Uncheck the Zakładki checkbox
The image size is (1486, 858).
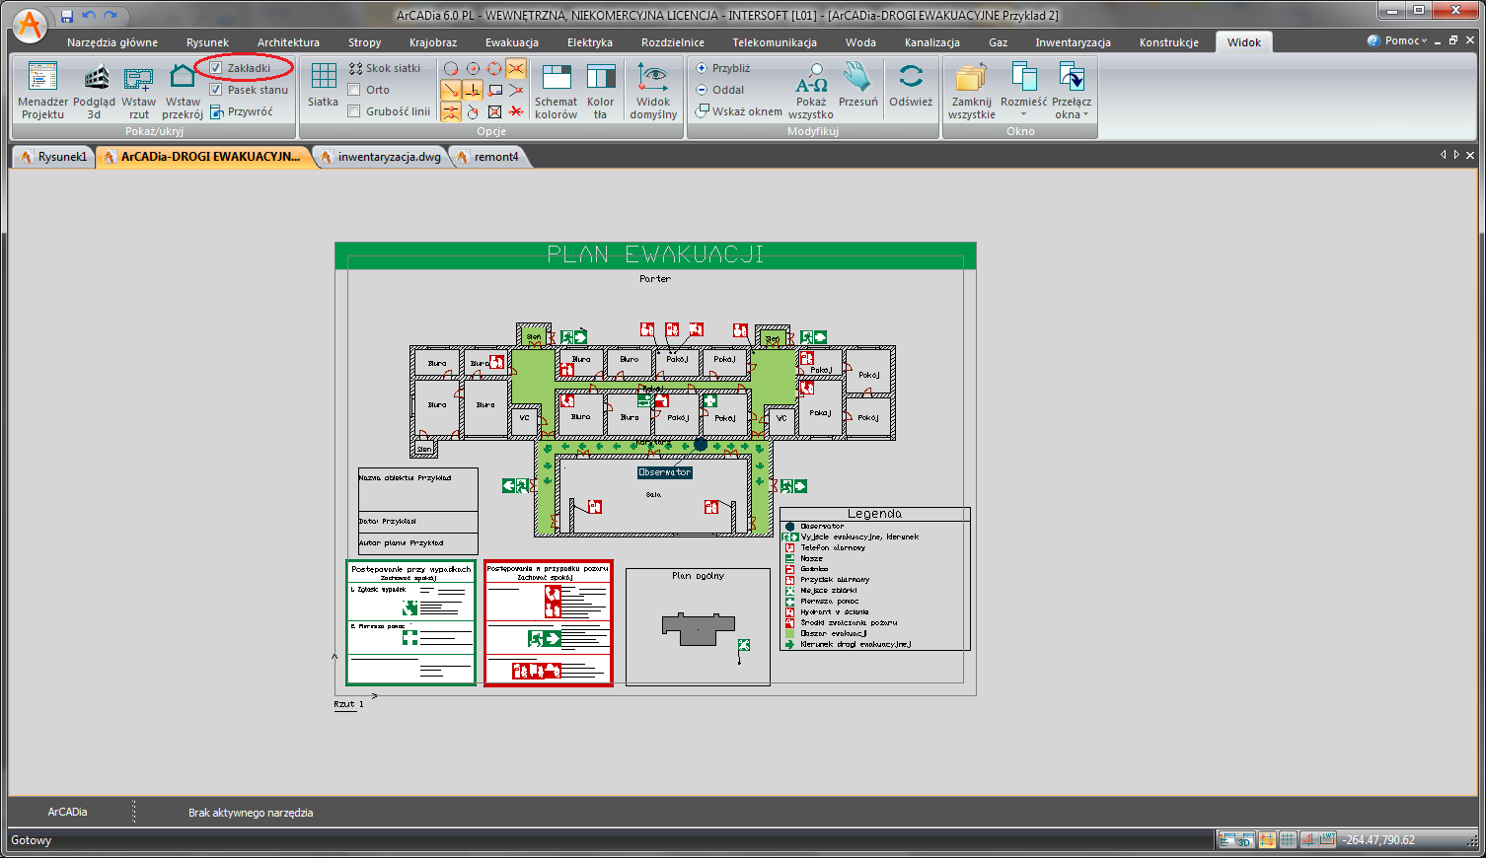click(x=216, y=68)
